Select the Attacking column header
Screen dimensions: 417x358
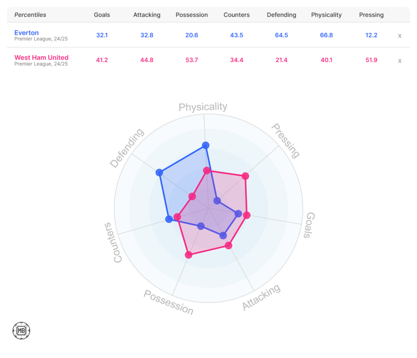click(147, 15)
